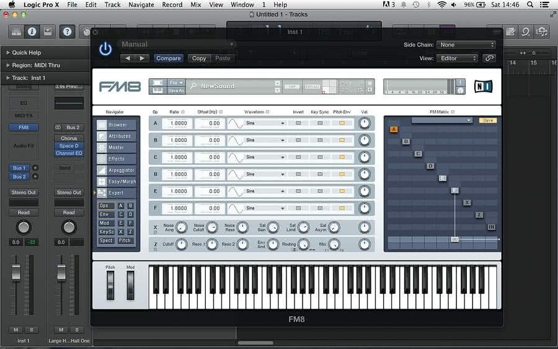Toggle Invert for operator D
The width and height of the screenshot is (558, 349).
tap(298, 174)
